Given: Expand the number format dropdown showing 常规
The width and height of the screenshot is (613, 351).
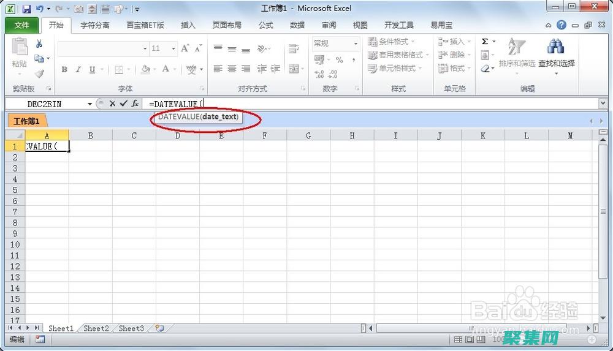Looking at the screenshot, I should 355,43.
